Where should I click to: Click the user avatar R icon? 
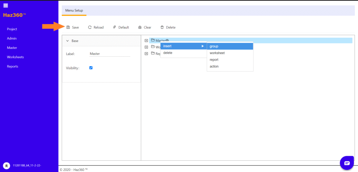click(6, 165)
